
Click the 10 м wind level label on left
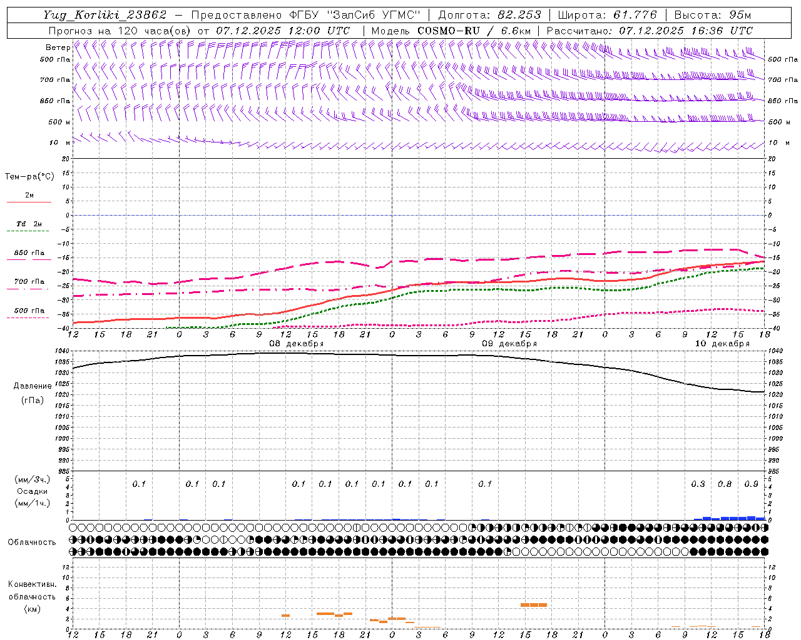tap(59, 142)
